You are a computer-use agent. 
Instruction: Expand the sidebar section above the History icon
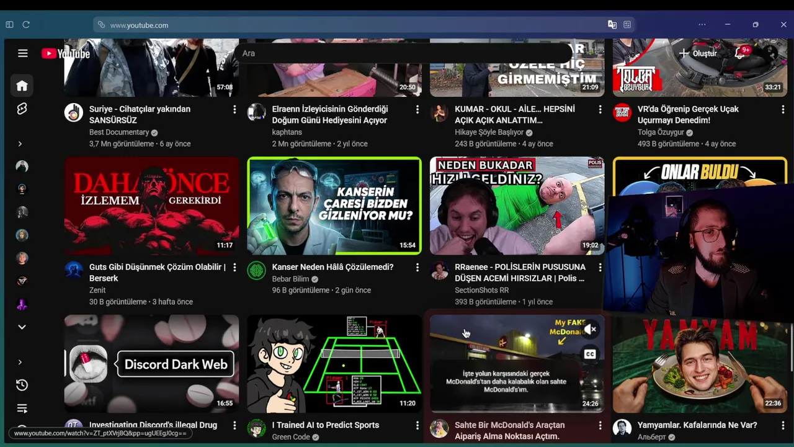[x=20, y=362]
